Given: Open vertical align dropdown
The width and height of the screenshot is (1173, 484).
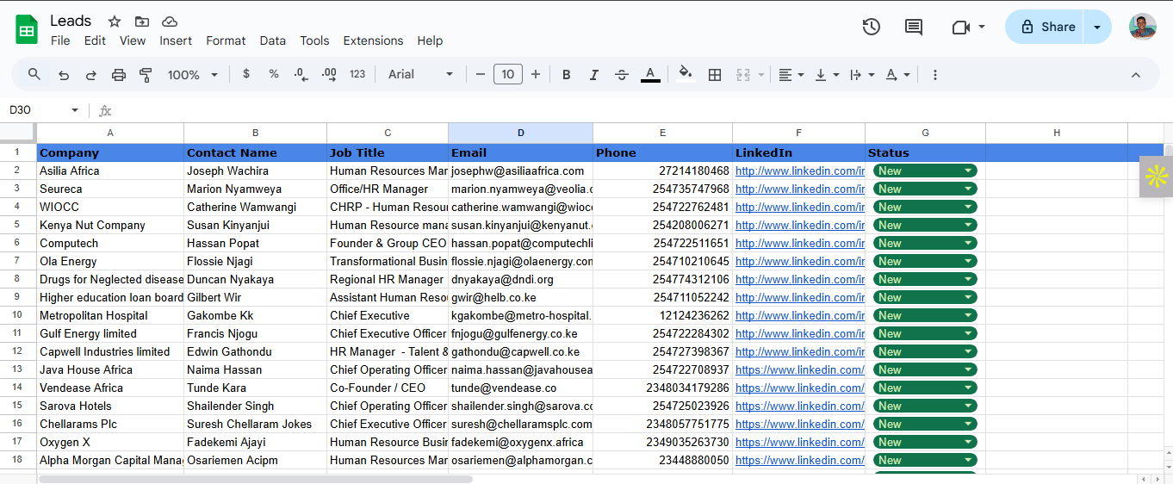Looking at the screenshot, I should tap(827, 75).
